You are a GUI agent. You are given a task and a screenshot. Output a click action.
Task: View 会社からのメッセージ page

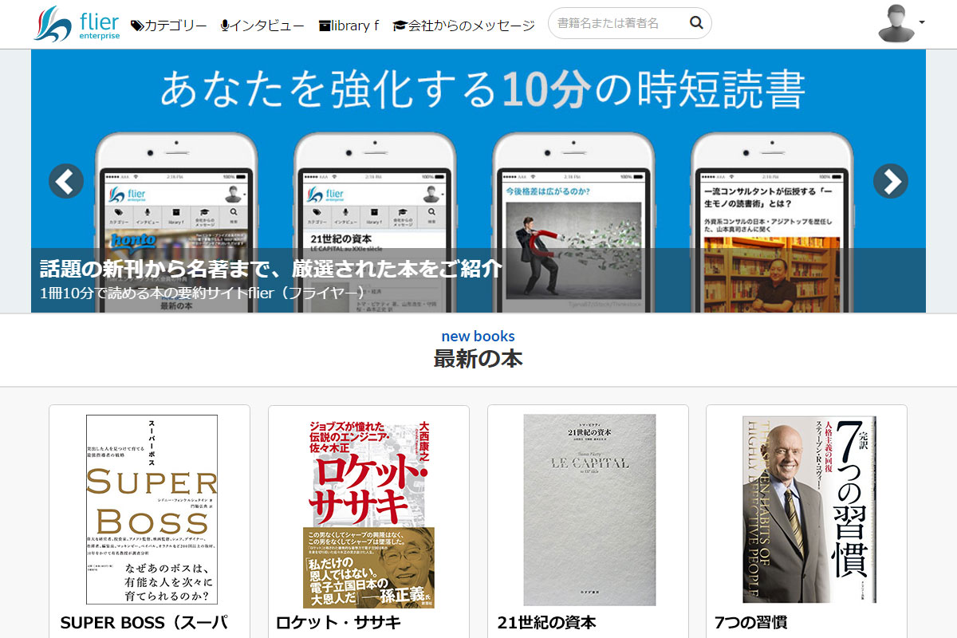[464, 26]
